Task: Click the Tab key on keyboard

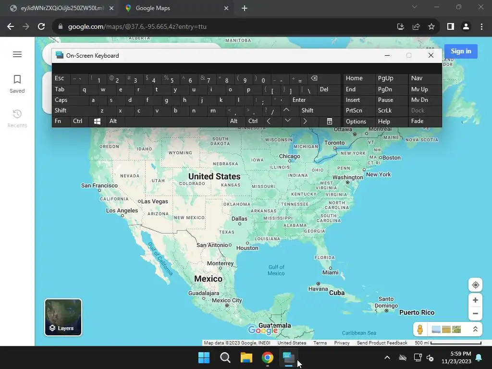Action: 66,89
